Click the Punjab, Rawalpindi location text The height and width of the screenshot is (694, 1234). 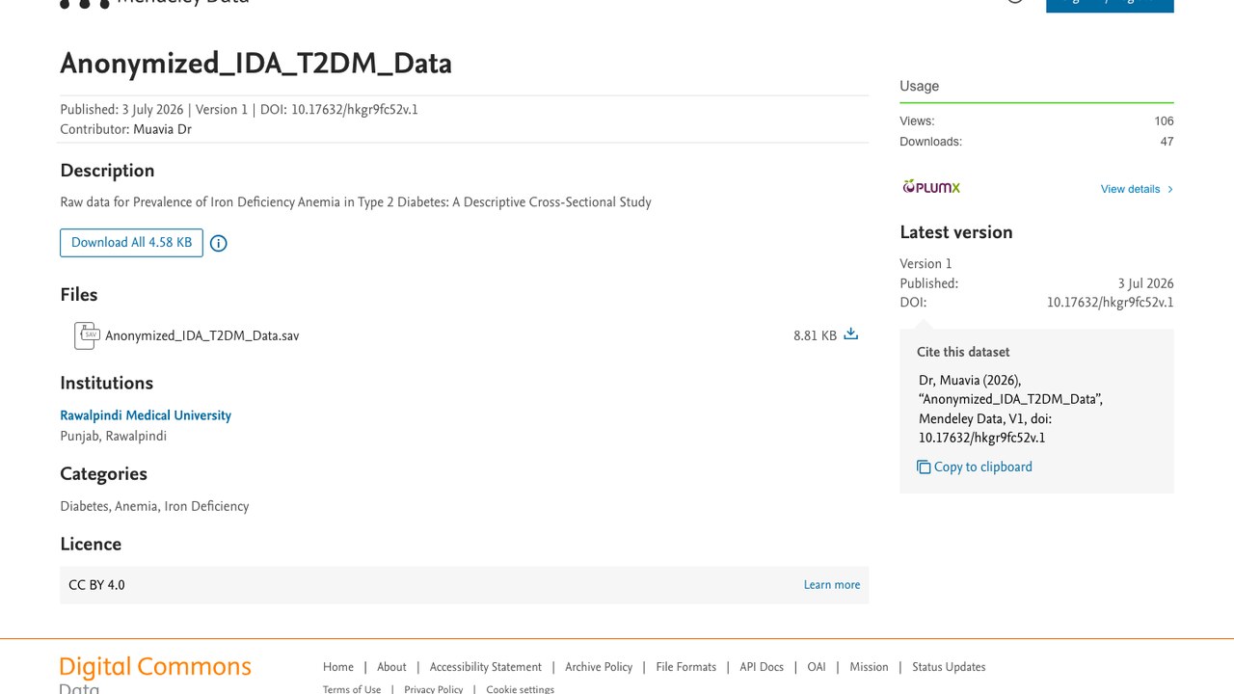coord(113,436)
